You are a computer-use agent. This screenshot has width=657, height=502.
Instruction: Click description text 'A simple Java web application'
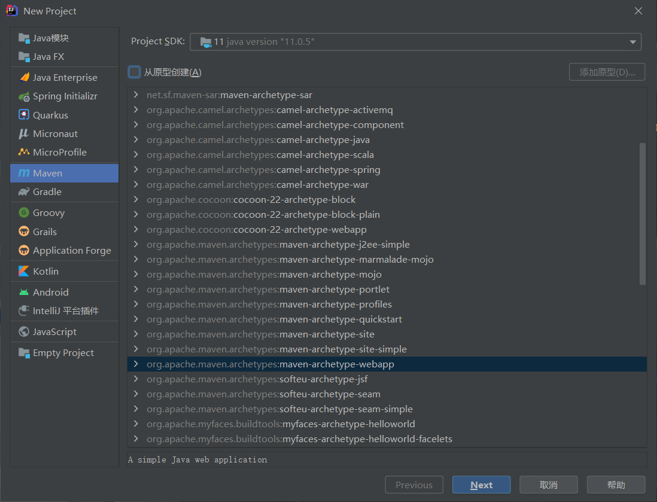197,460
